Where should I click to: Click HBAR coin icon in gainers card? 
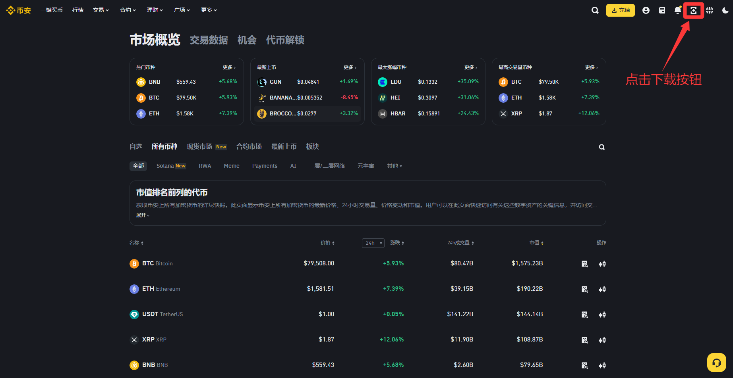tap(383, 114)
